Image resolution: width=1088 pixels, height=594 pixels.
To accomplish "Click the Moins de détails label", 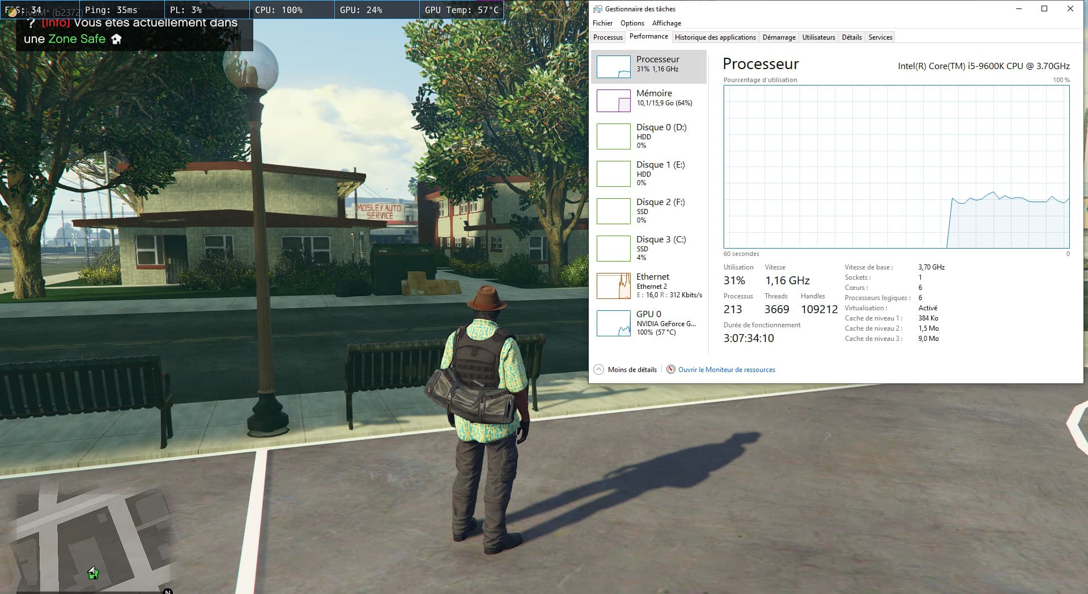I will tap(632, 370).
